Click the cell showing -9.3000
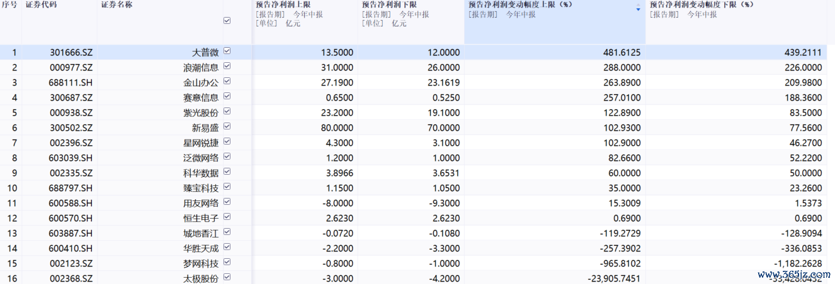Image resolution: width=835 pixels, height=284 pixels. pyautogui.click(x=444, y=203)
